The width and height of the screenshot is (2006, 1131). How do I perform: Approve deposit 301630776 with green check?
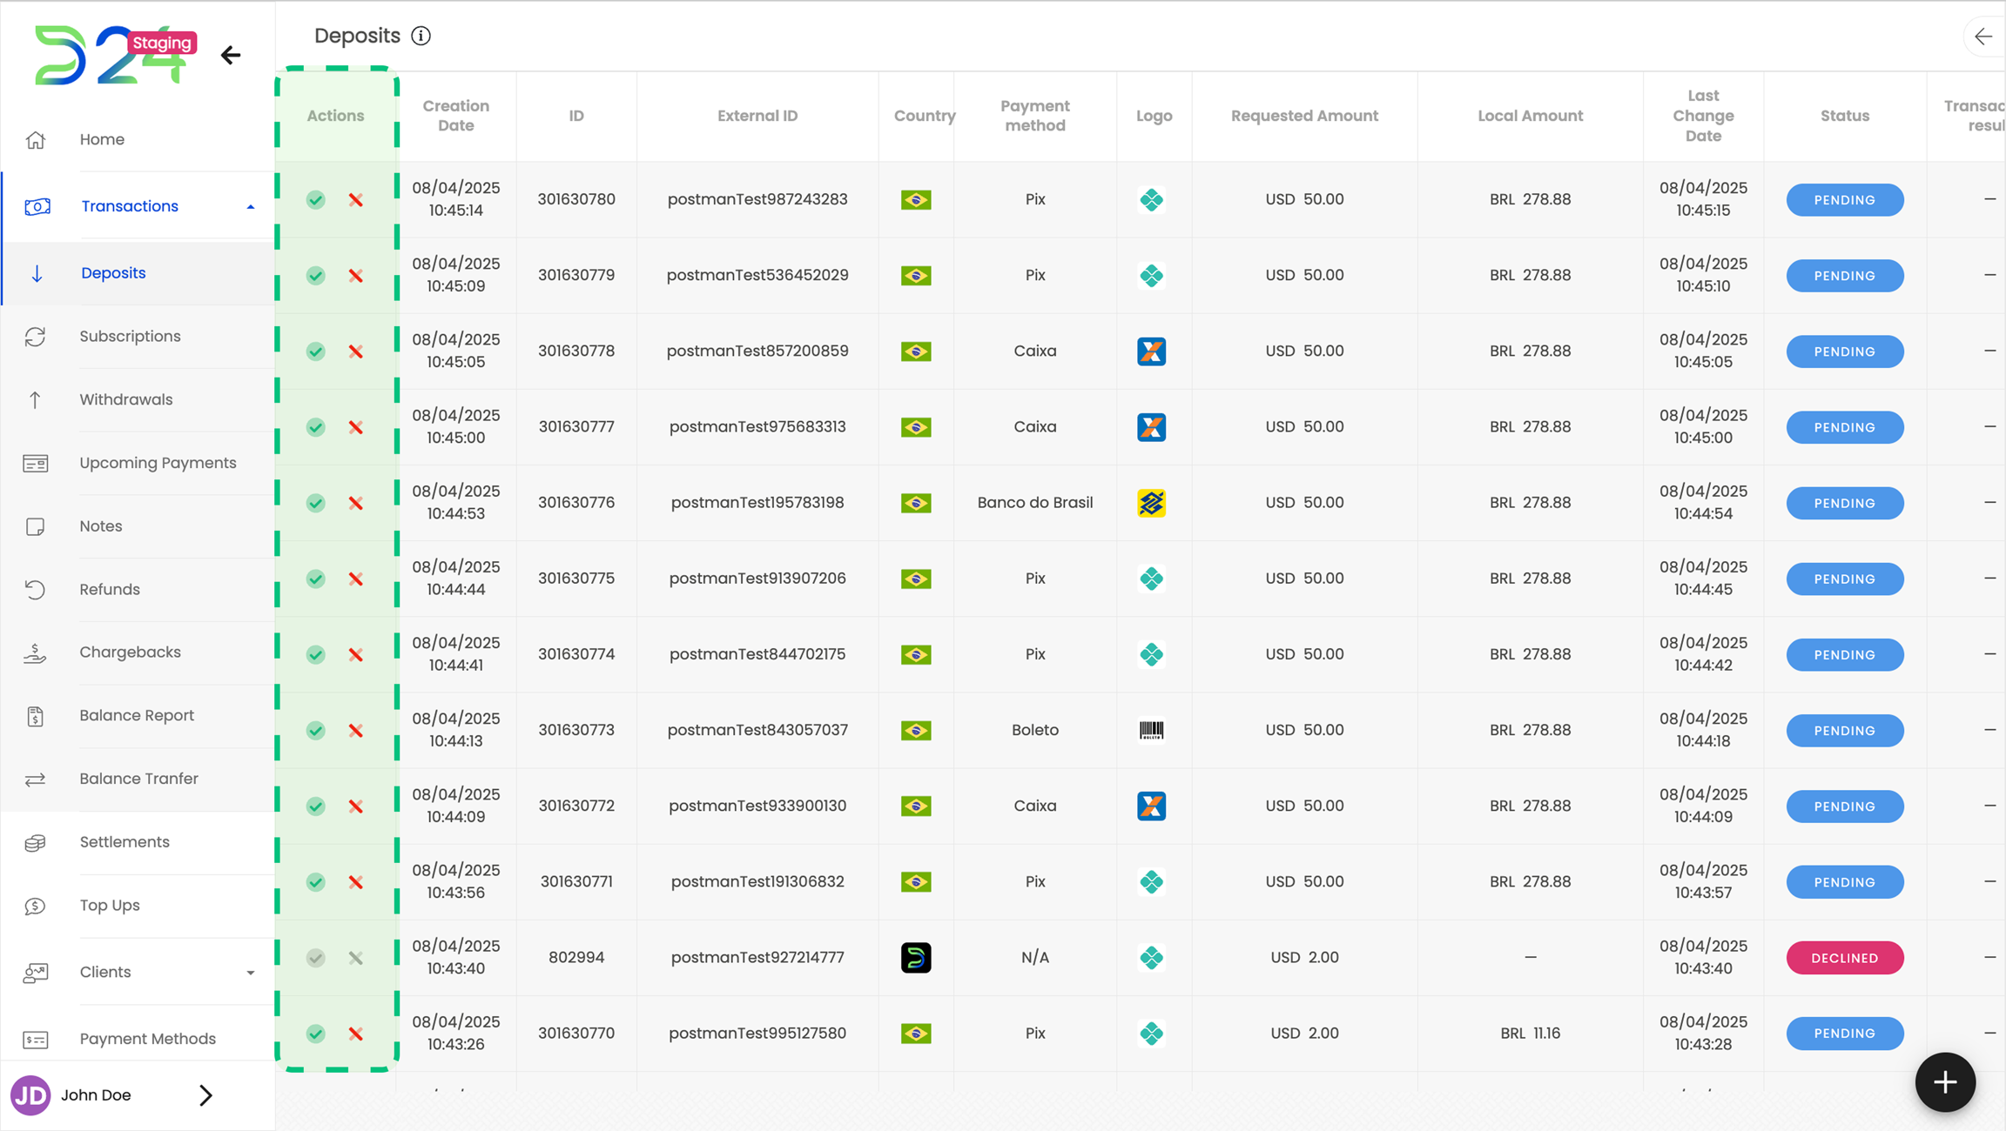coord(316,503)
